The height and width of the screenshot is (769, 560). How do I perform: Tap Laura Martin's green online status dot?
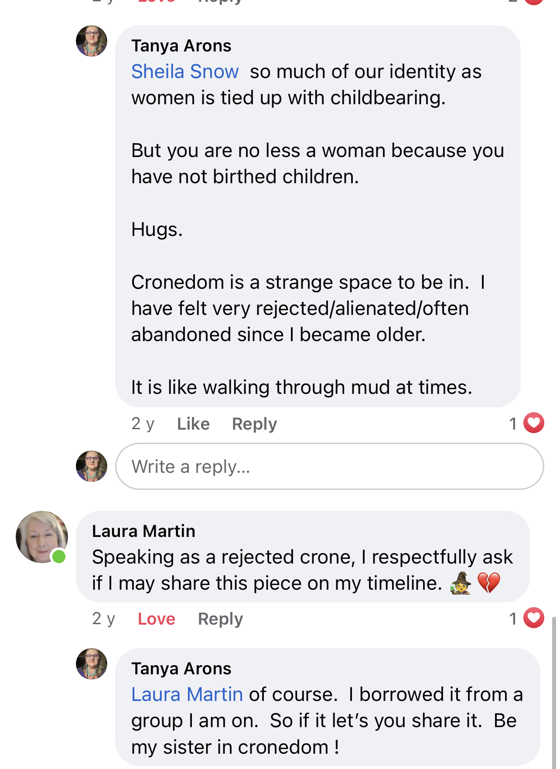[58, 557]
